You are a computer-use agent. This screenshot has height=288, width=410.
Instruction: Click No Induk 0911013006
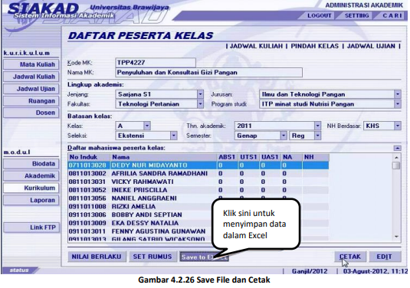click(x=87, y=214)
